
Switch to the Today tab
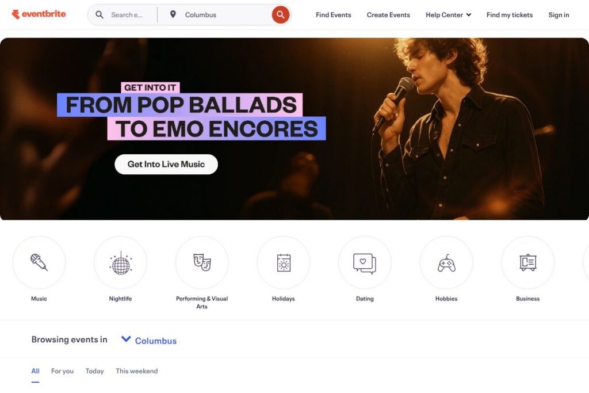point(95,371)
